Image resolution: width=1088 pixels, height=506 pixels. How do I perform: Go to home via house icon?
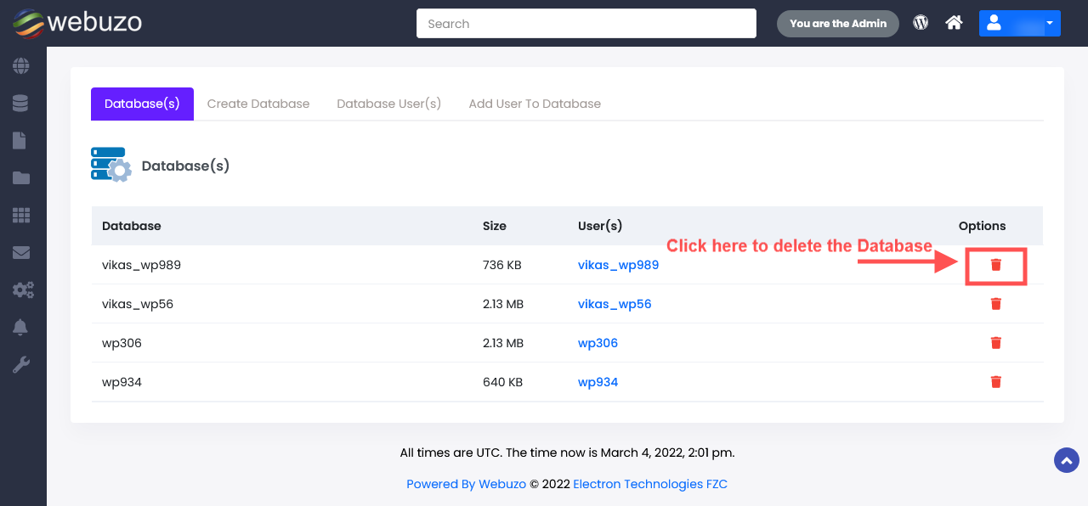click(954, 23)
